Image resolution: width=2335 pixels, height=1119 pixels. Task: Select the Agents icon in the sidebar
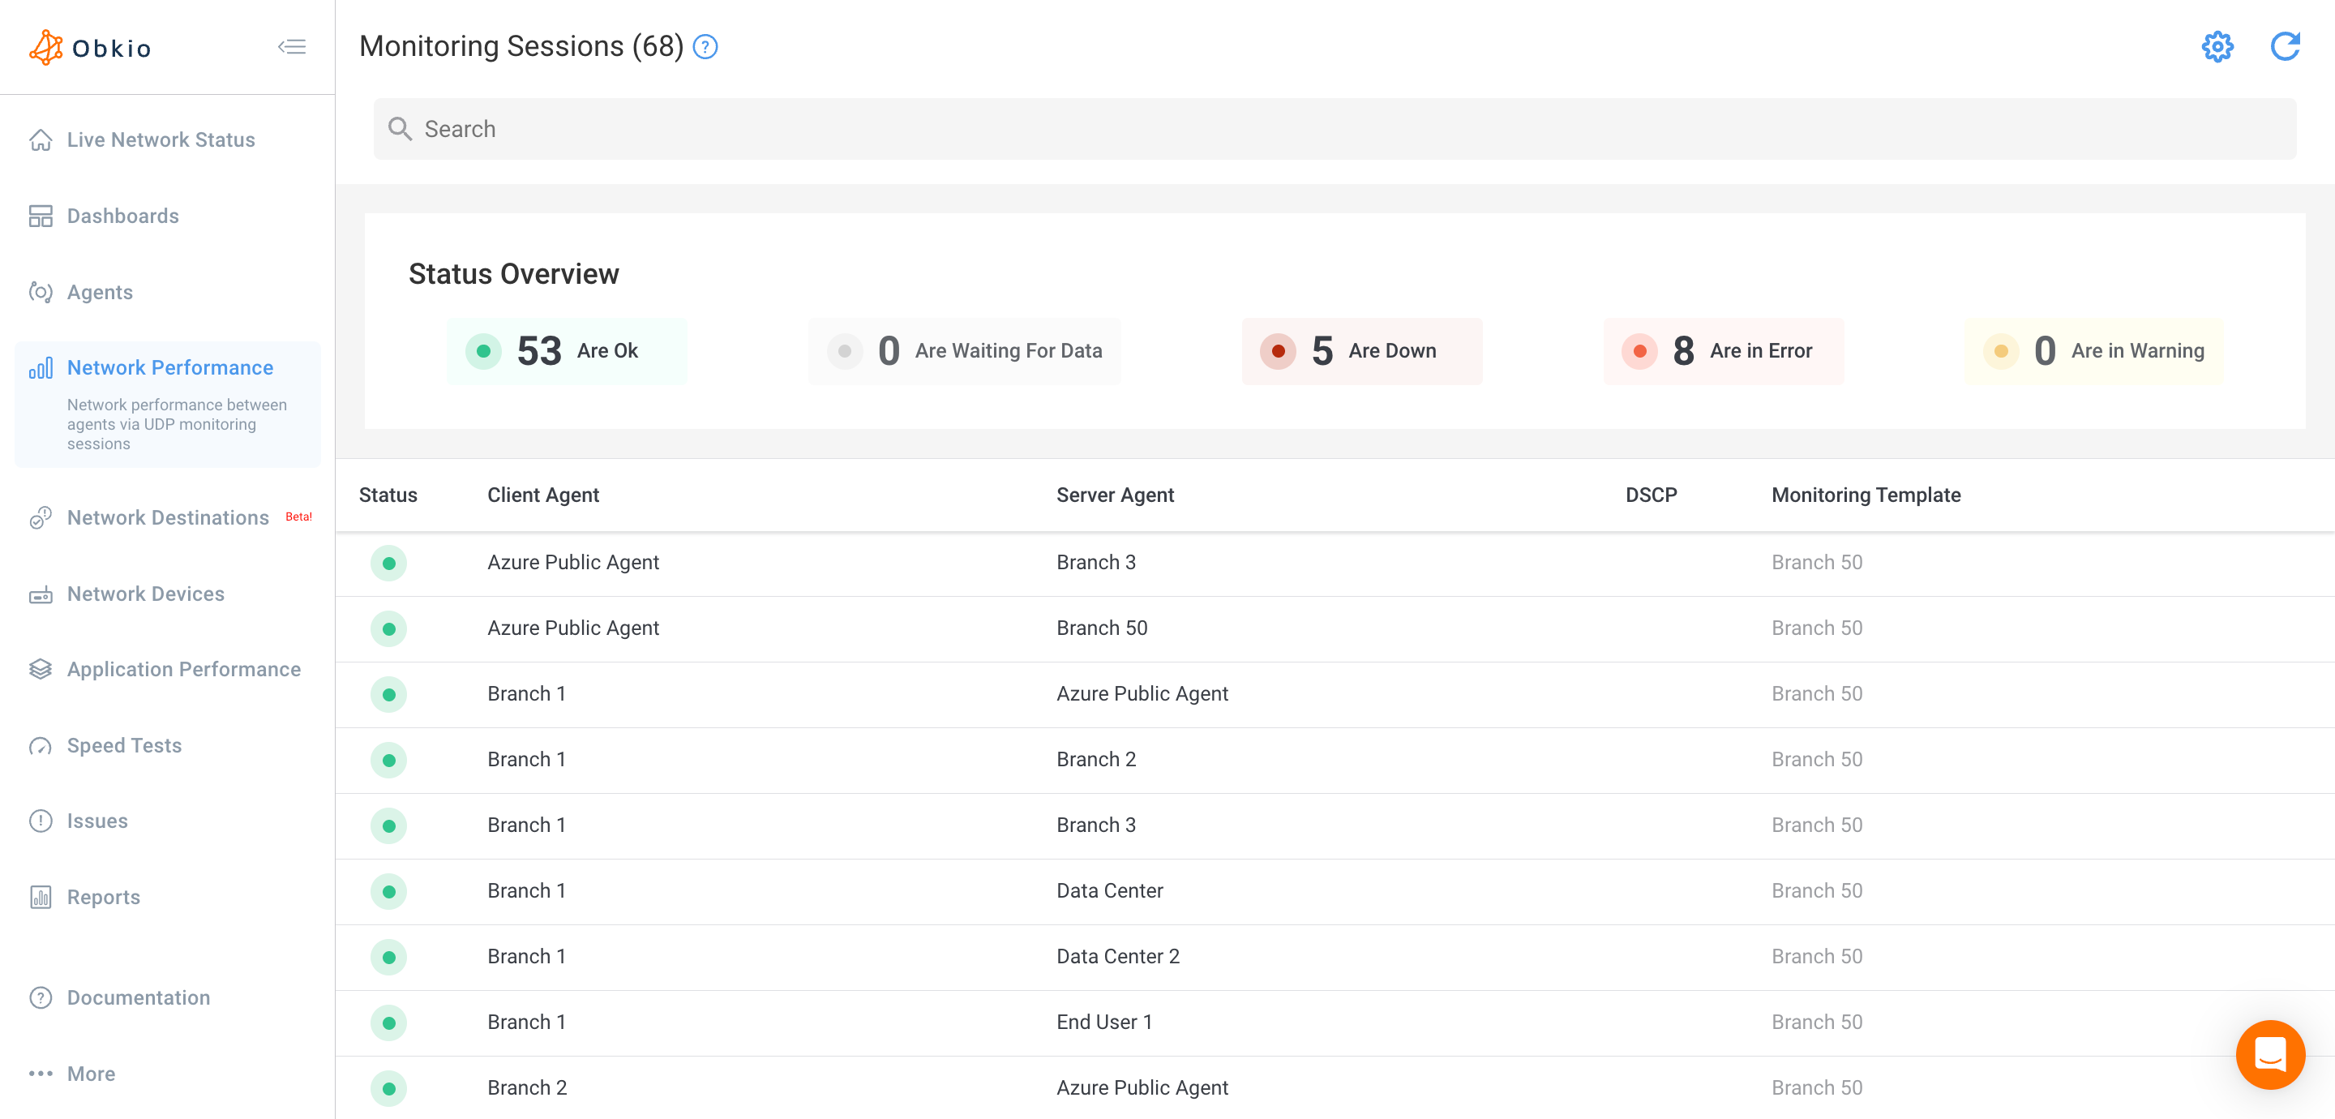(41, 292)
